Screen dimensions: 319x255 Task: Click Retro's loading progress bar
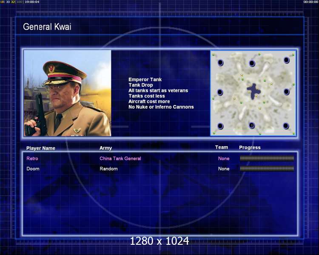[x=267, y=159]
